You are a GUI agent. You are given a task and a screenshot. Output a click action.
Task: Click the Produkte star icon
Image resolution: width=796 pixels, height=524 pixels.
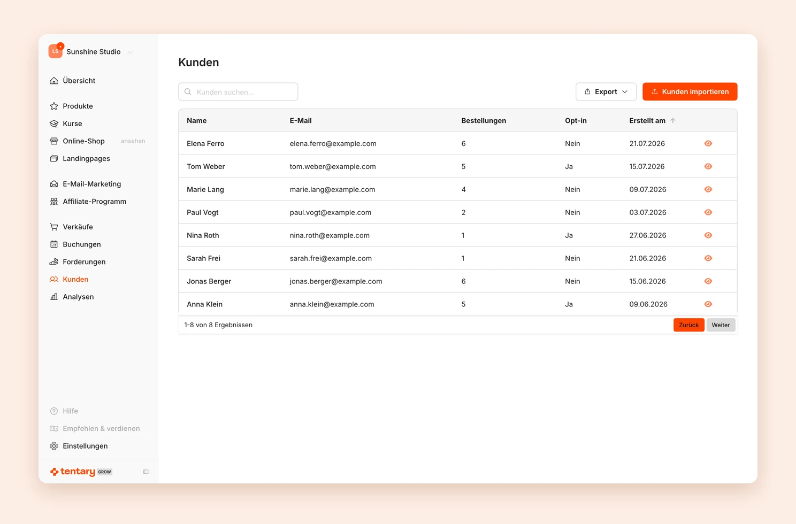(x=54, y=106)
